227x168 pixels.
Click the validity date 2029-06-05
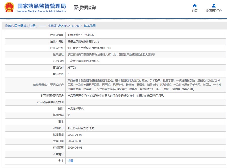pos(75,148)
